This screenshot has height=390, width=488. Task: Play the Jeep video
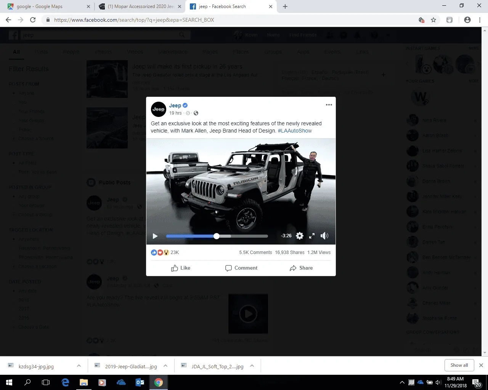155,236
